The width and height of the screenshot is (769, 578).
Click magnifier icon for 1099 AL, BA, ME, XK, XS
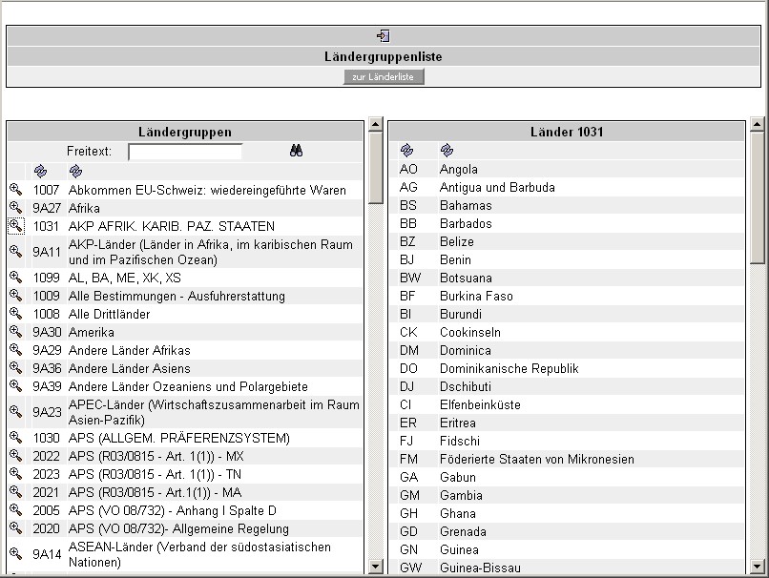[x=15, y=278]
